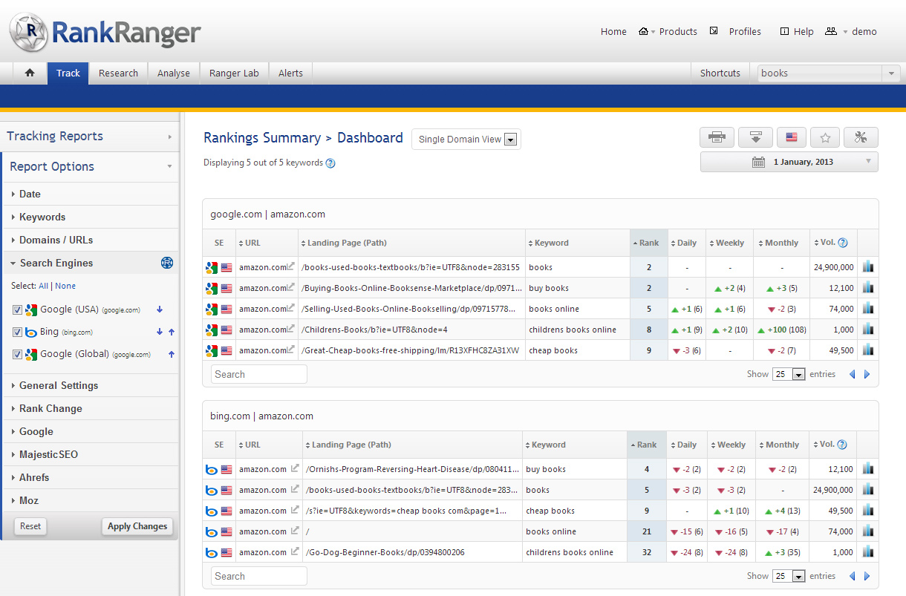Viewport: 906px width, 596px height.
Task: Open the tools settings icon button
Action: pos(861,137)
